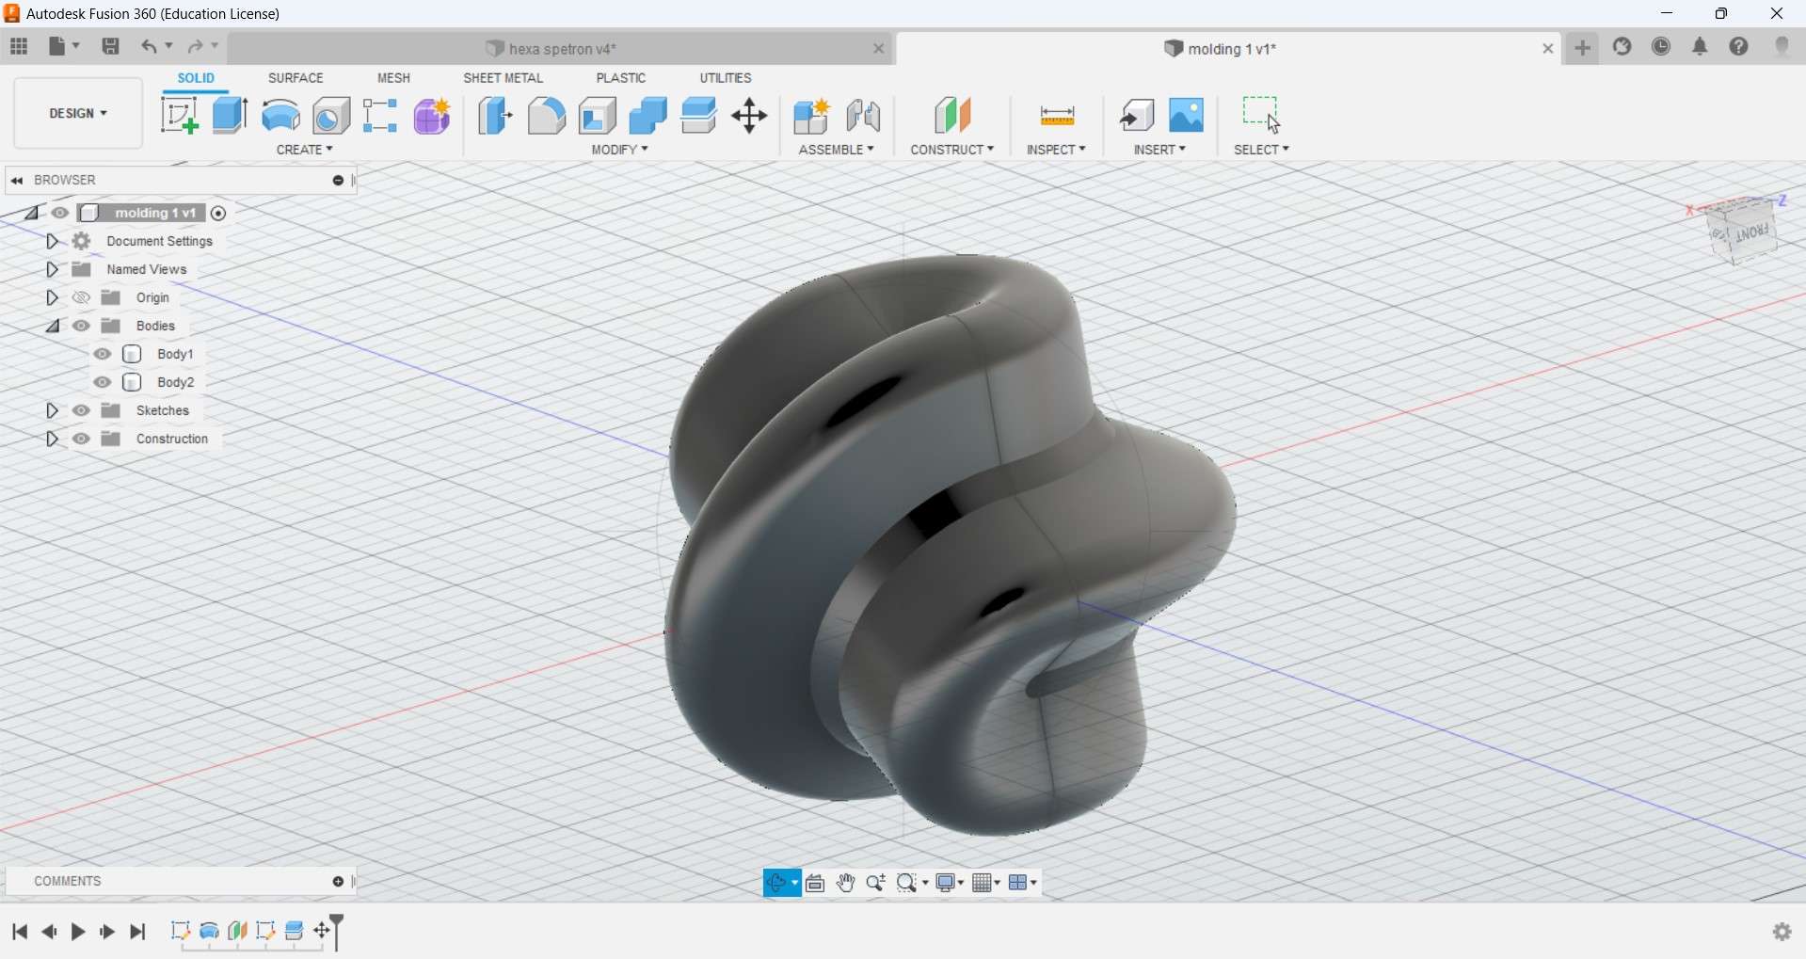Open the CONSTRUCT dropdown menu
1806x959 pixels.
tap(952, 150)
